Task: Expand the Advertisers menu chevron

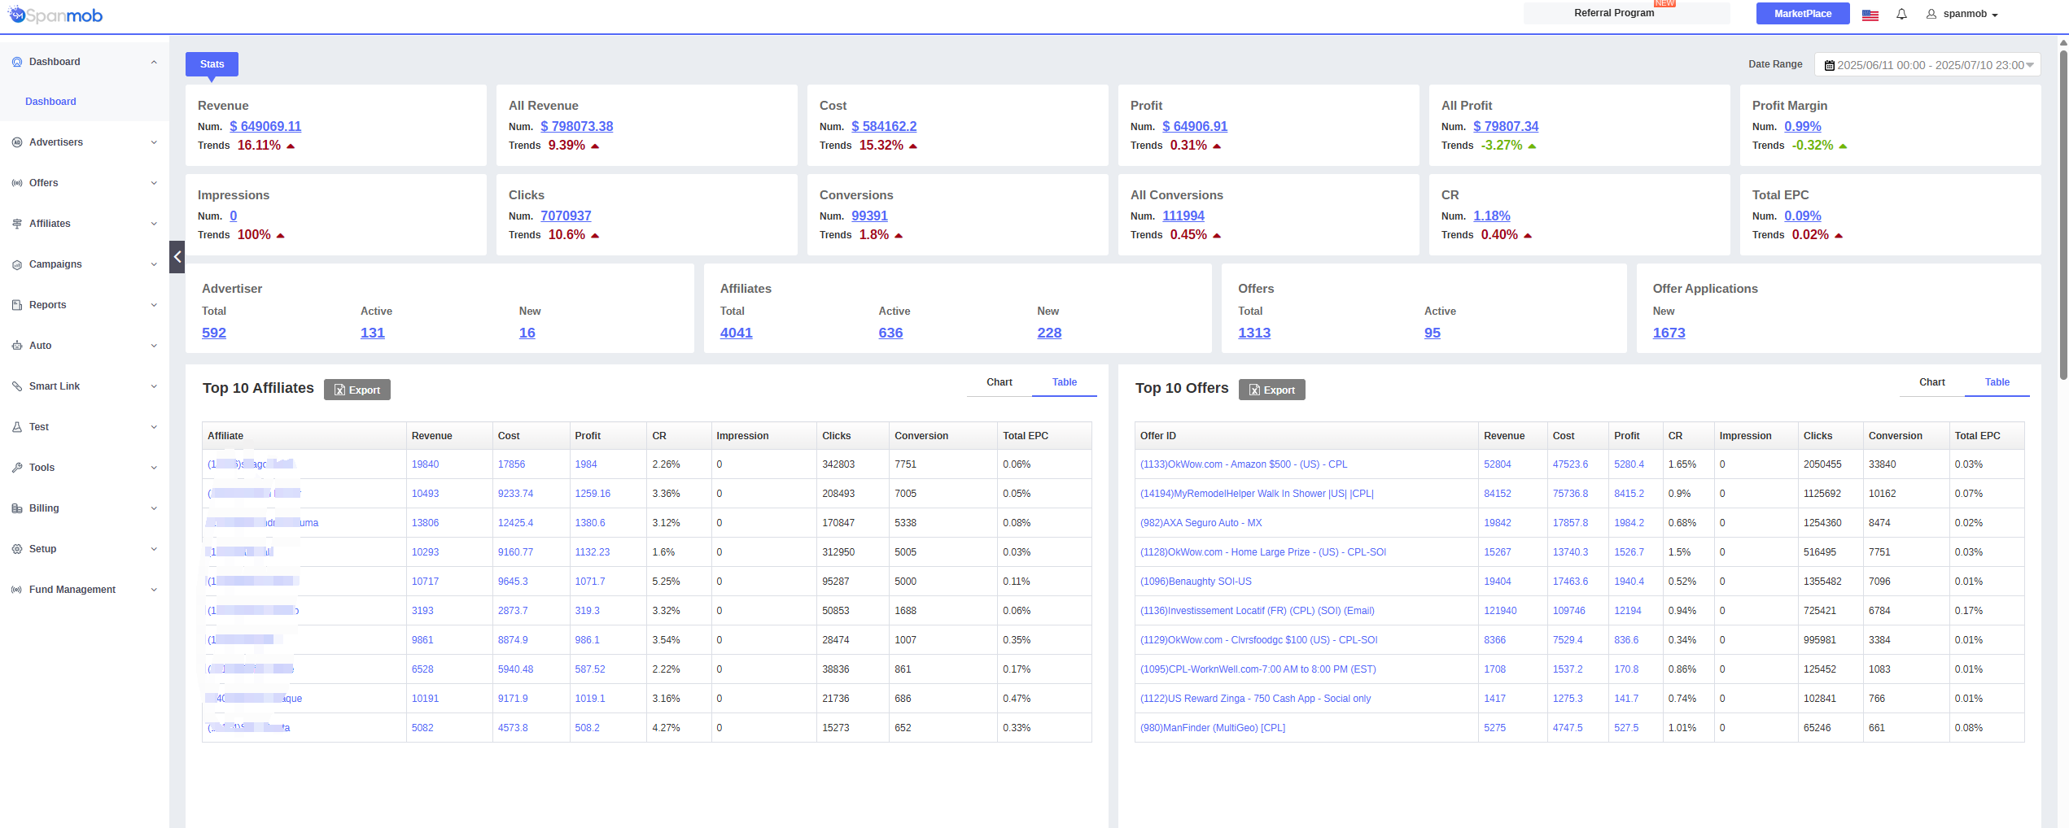Action: [x=154, y=142]
